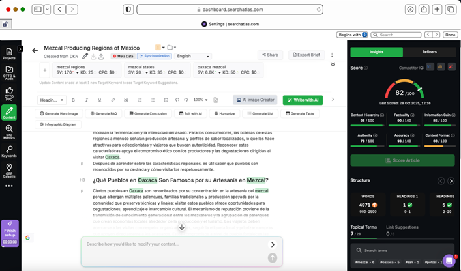Select the Link Suggestions tab

click(x=402, y=231)
